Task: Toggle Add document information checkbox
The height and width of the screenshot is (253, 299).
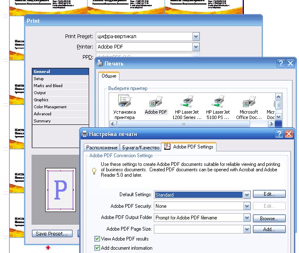Action: pyautogui.click(x=97, y=248)
